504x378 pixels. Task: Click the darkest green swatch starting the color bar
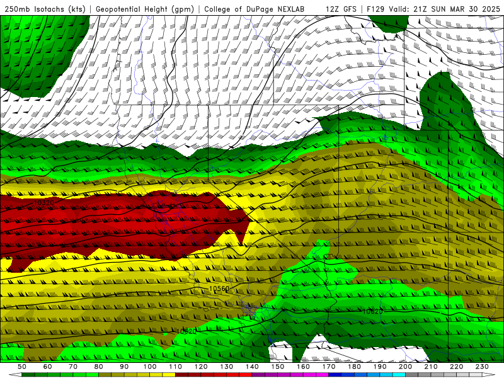pyautogui.click(x=28, y=375)
